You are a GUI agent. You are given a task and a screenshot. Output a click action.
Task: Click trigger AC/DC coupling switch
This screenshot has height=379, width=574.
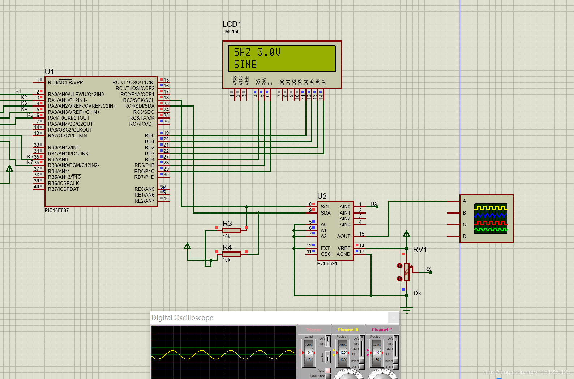coord(328,341)
